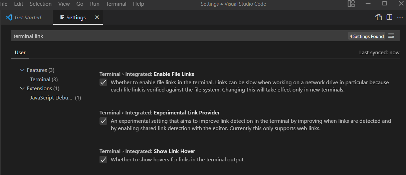Screen dimensions: 406x175
Task: Click the VS Code logo on Get Started tab
Action: tap(9, 17)
